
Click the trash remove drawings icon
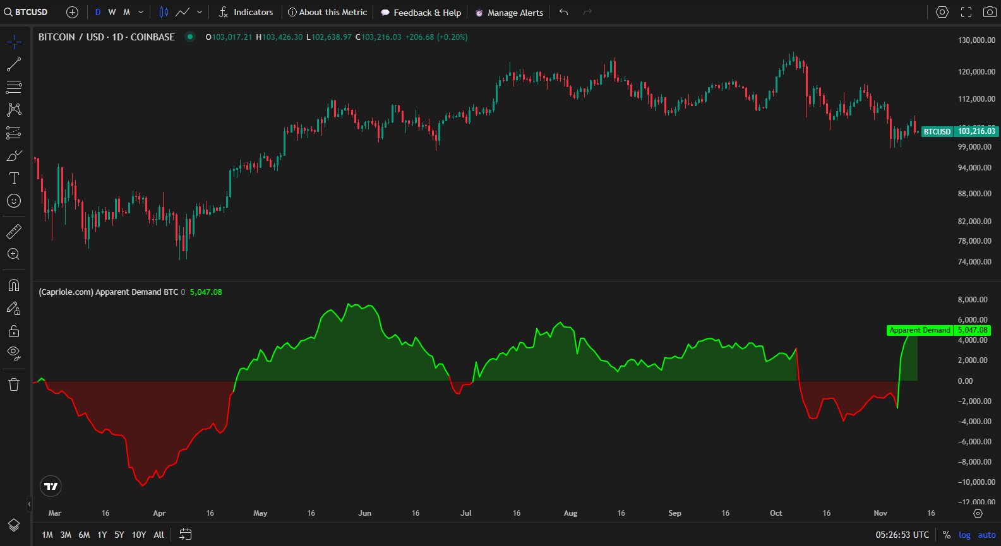[x=14, y=384]
